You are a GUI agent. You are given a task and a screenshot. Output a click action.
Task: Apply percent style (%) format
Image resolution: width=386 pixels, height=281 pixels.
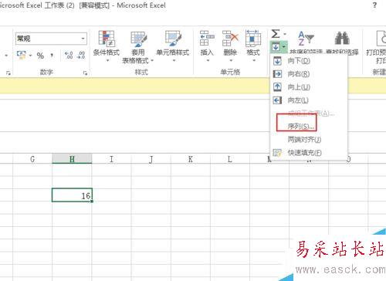[40, 56]
